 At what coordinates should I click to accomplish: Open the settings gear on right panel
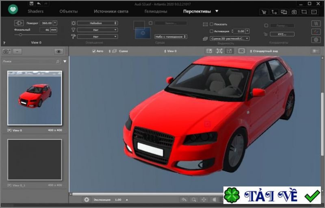point(315,40)
